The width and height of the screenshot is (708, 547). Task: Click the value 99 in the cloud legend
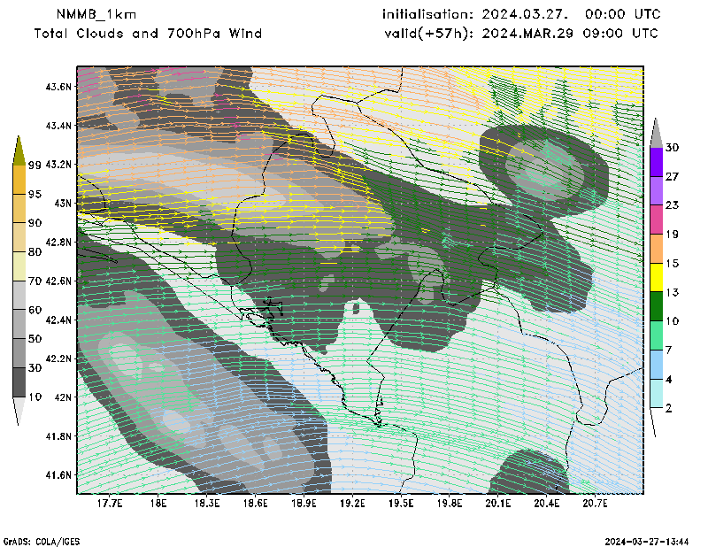35,165
